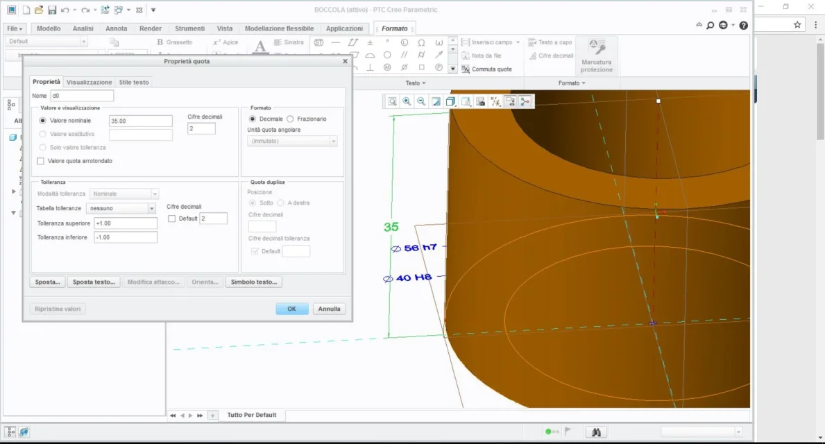Click the OK button

(292, 309)
